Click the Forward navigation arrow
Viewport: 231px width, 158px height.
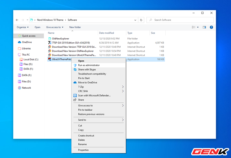click(x=23, y=20)
